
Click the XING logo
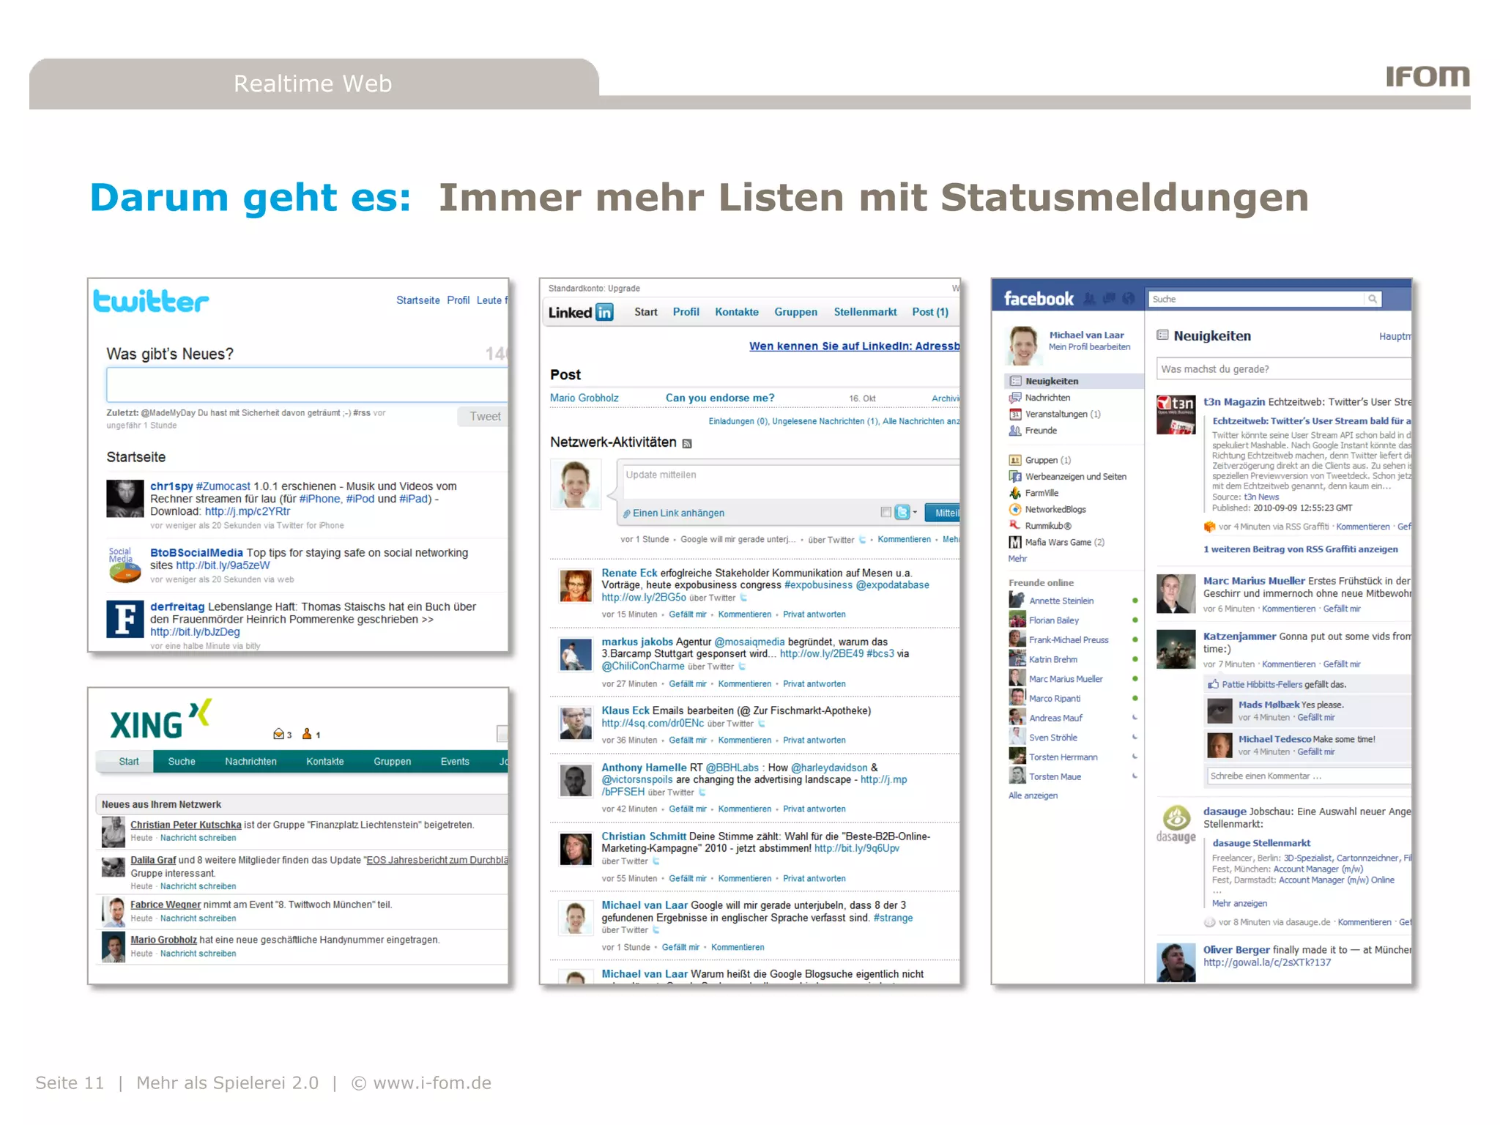(x=160, y=720)
